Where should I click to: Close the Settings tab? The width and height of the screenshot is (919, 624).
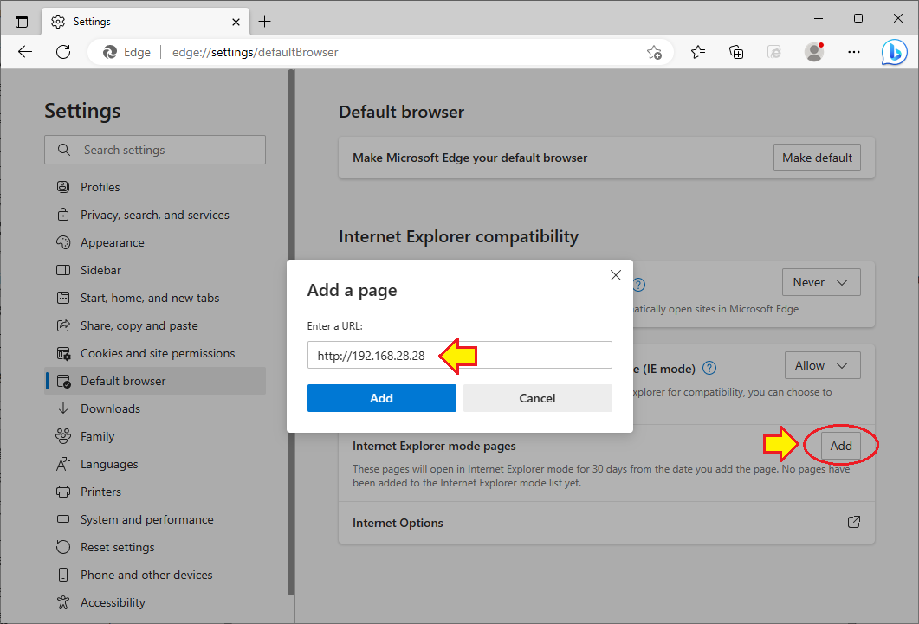click(x=236, y=22)
